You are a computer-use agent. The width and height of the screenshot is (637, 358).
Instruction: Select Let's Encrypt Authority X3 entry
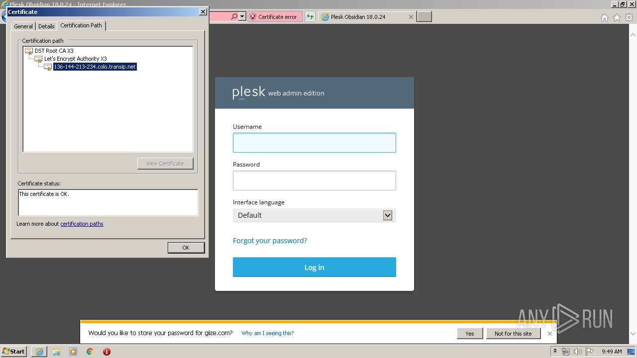tap(75, 59)
